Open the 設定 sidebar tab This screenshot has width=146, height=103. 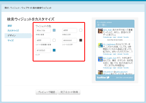[10, 26]
